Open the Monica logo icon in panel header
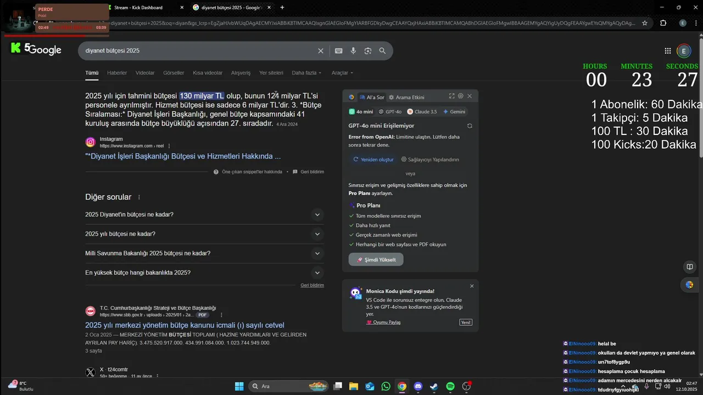 [351, 97]
